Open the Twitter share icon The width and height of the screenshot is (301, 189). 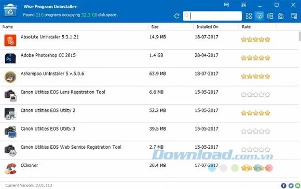[x=291, y=185]
